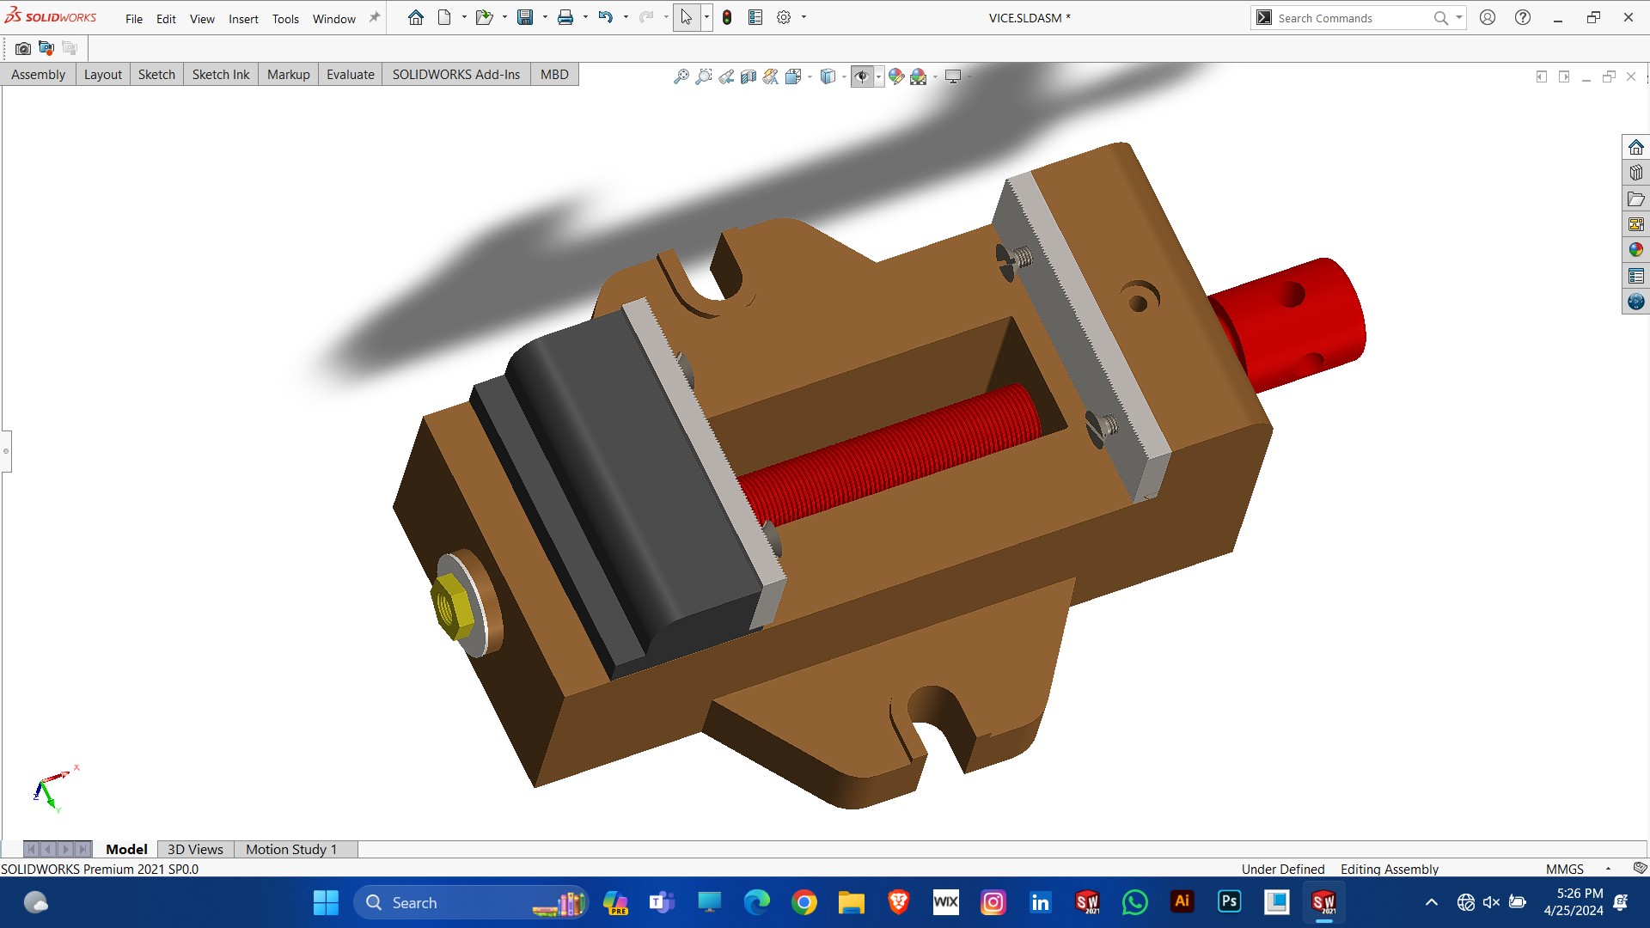
Task: Open the View Palette task pane tab
Action: 1635,224
